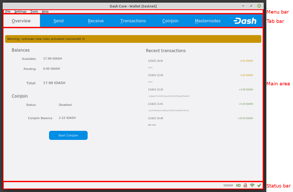Click the network connections wifi icon
This screenshot has width=293, height=192.
coord(252,185)
